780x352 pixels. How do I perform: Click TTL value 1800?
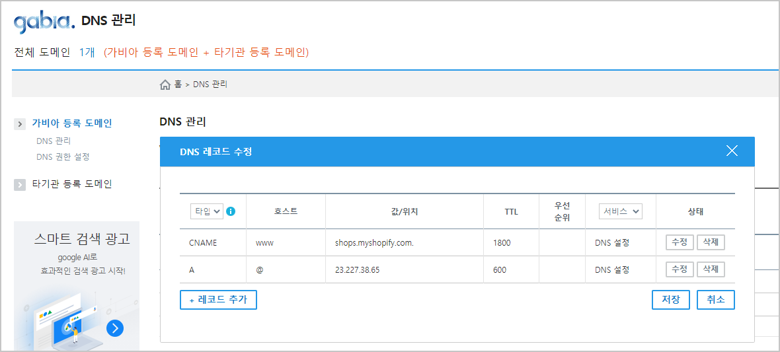502,242
